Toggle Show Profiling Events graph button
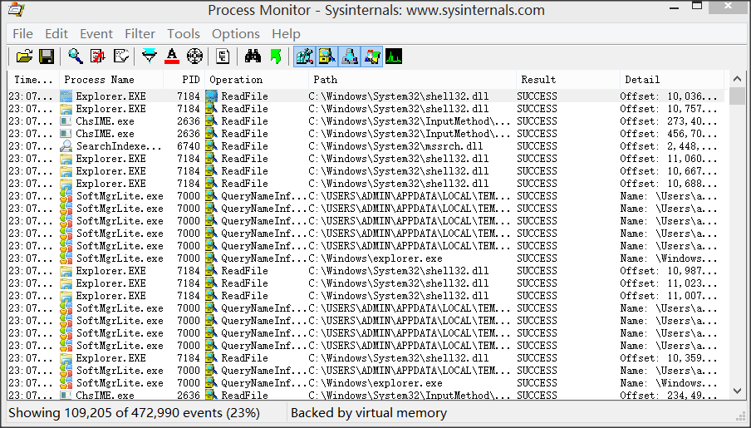This screenshot has width=751, height=428. point(394,57)
